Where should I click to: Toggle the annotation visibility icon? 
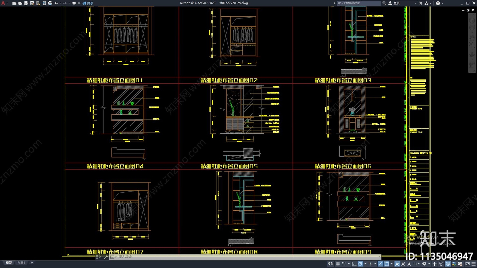397,264
